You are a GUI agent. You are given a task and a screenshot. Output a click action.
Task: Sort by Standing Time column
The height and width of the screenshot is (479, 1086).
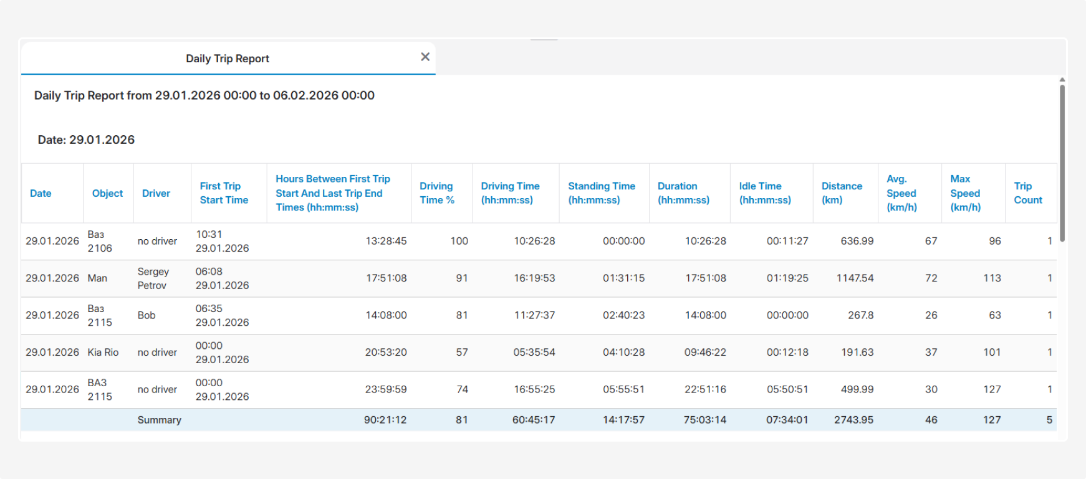coord(602,193)
